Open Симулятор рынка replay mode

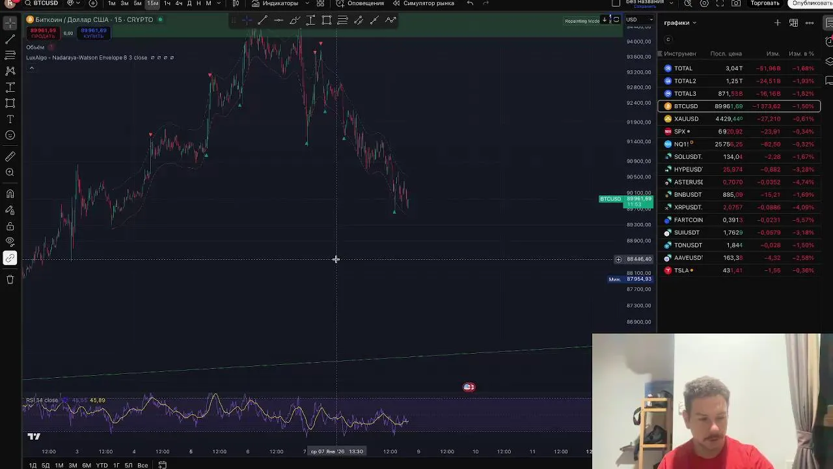click(x=424, y=3)
